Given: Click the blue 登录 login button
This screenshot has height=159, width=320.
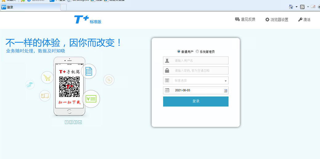Looking at the screenshot, I should click(x=196, y=101).
